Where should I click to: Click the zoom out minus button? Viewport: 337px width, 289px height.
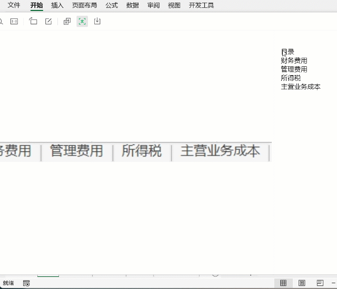pos(333,283)
